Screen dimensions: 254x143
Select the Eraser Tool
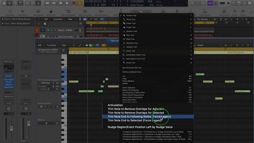point(156,23)
